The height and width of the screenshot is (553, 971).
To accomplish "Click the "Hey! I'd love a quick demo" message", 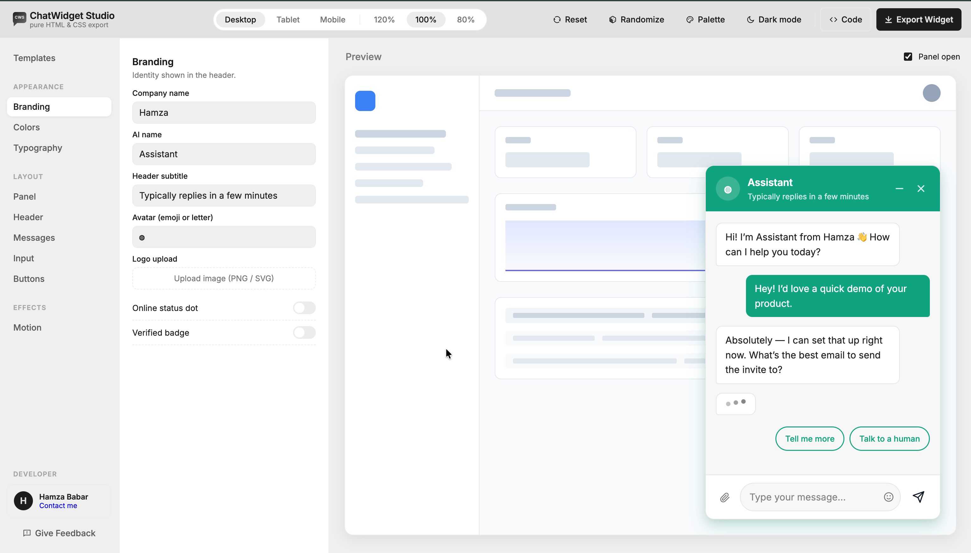I will (838, 296).
